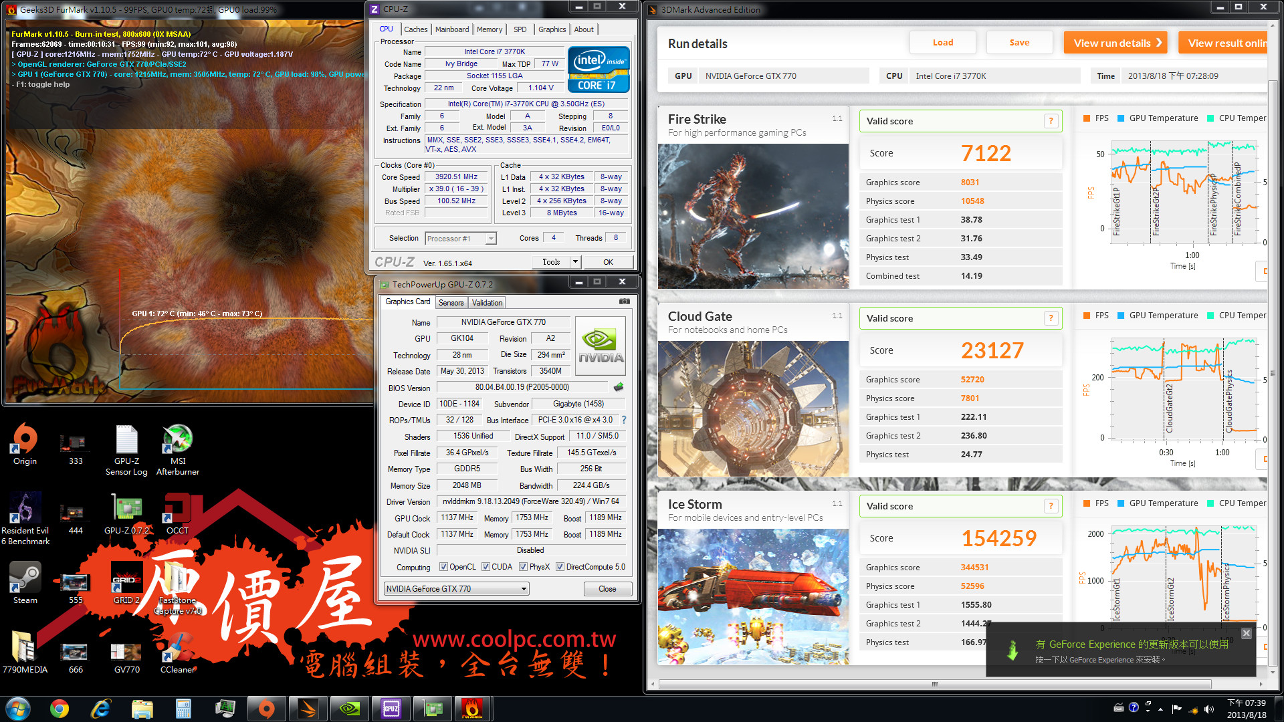Click the volume speaker tray icon
1284x722 pixels.
[x=1208, y=709]
